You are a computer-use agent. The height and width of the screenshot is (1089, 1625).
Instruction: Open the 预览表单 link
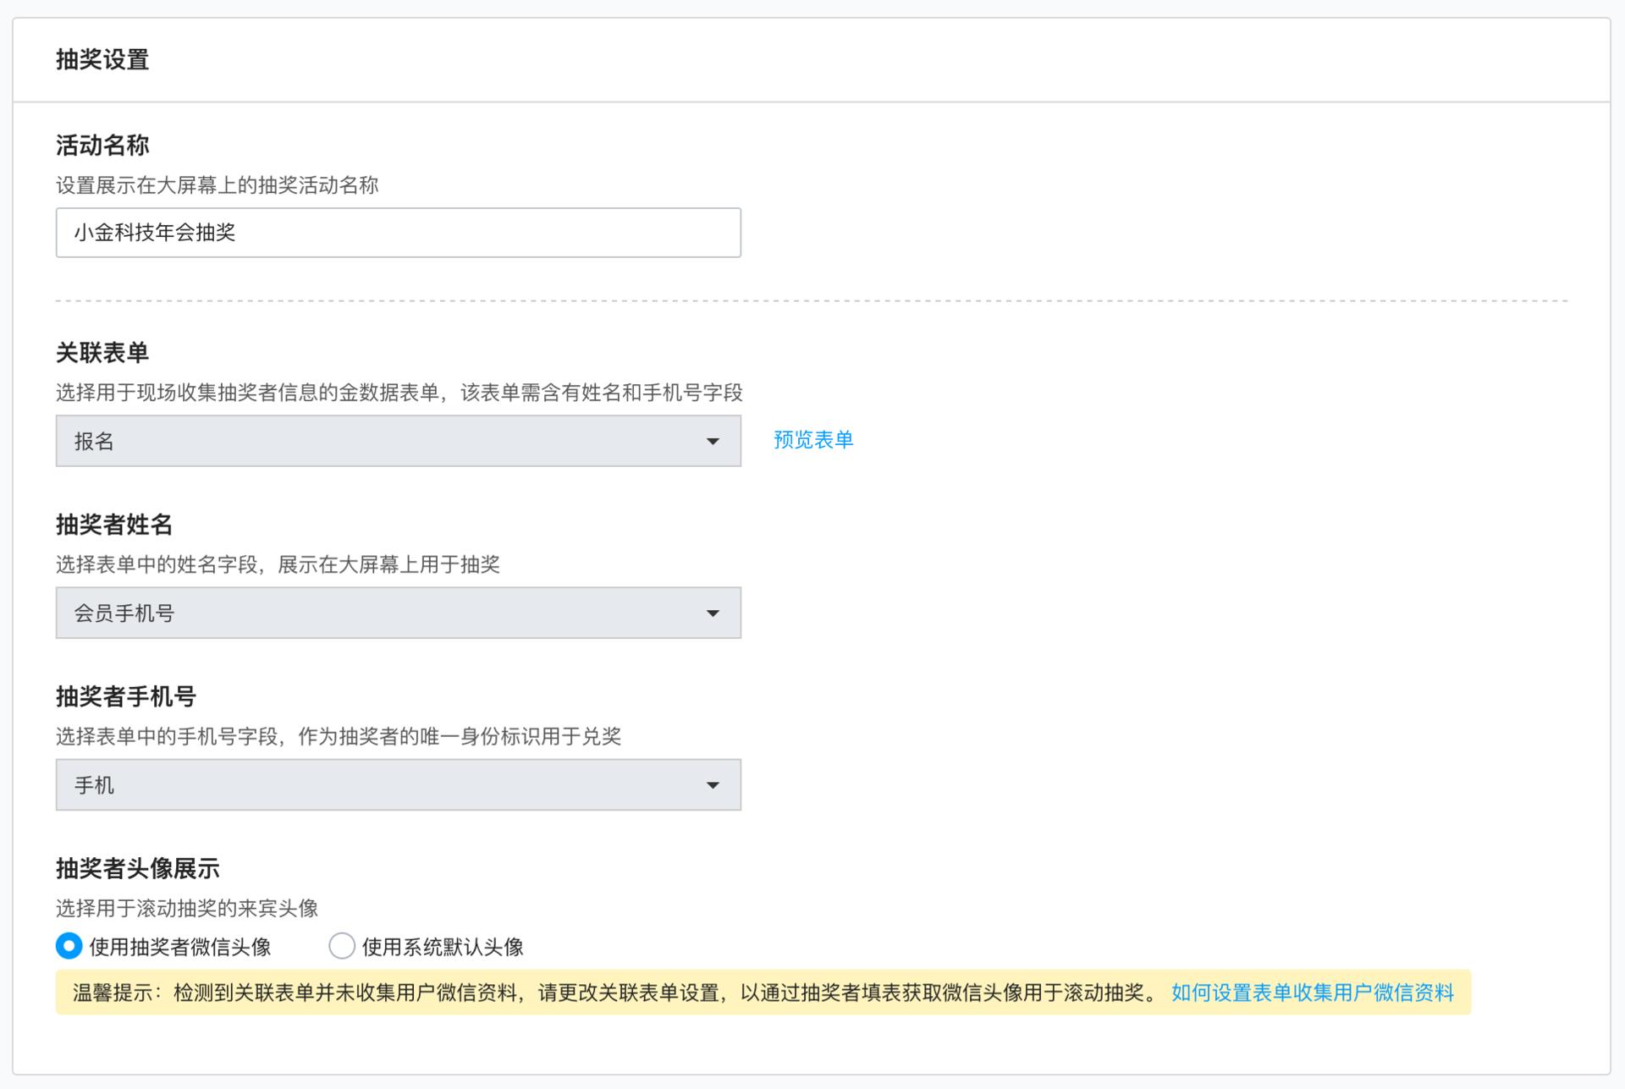812,440
